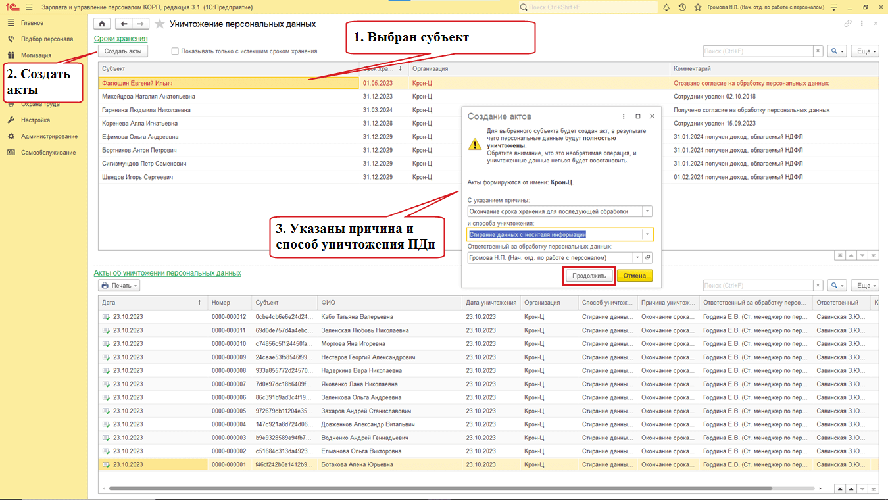Open Подбор персонала section in sidebar
The width and height of the screenshot is (888, 500).
point(47,39)
